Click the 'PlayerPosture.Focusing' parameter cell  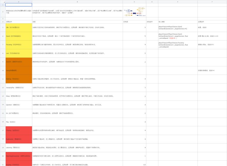pos(178,45)
